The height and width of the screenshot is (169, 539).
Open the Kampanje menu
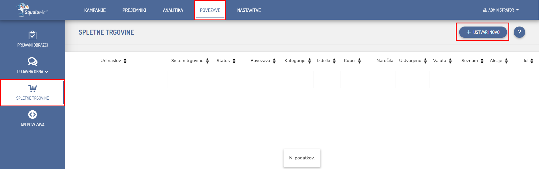[95, 10]
